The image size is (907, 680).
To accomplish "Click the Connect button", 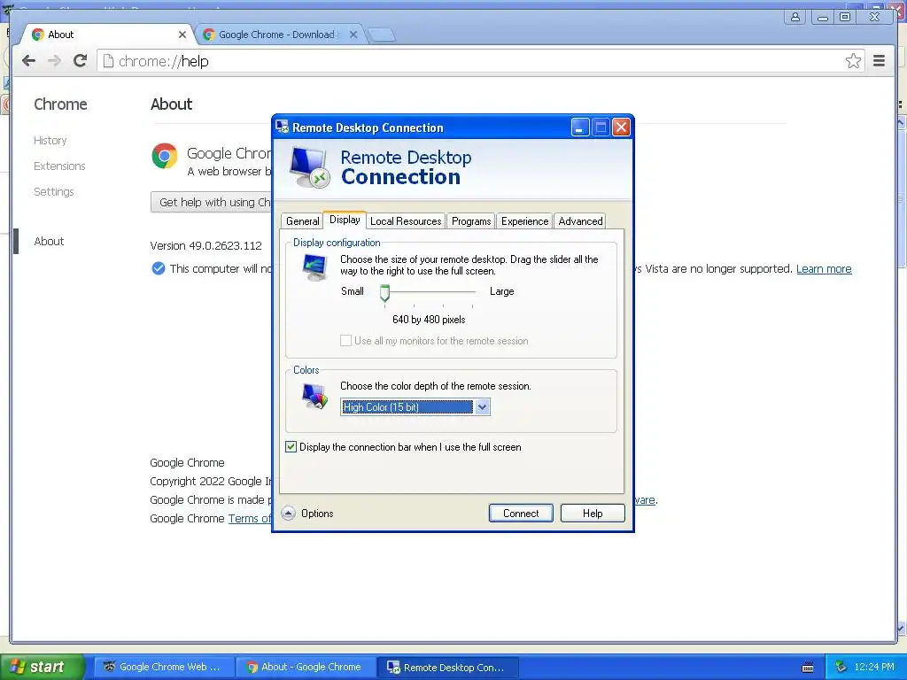I will [x=521, y=513].
